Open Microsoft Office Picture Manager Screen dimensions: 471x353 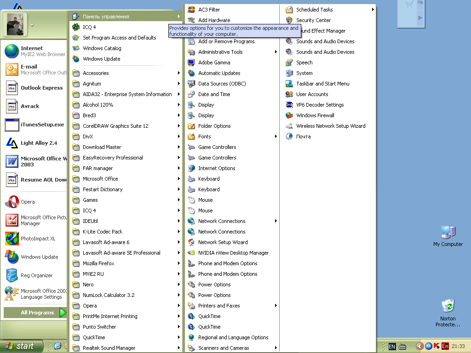click(x=35, y=220)
